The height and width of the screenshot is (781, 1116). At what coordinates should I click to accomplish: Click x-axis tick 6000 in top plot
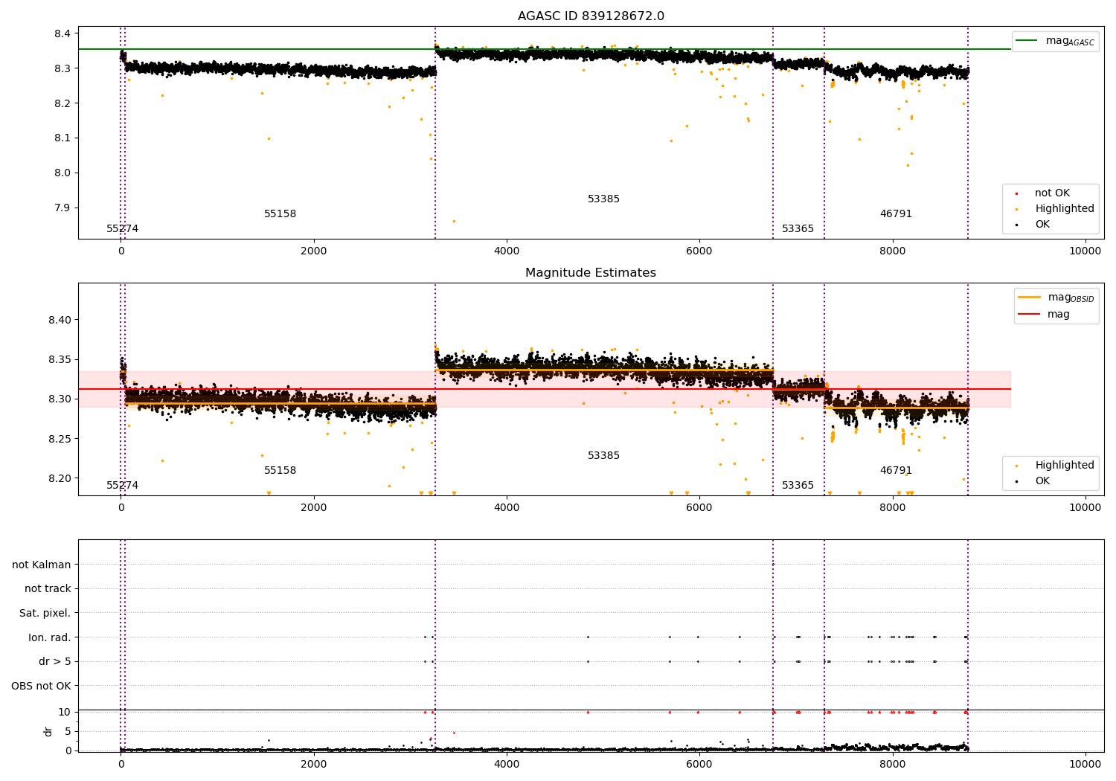coord(699,251)
